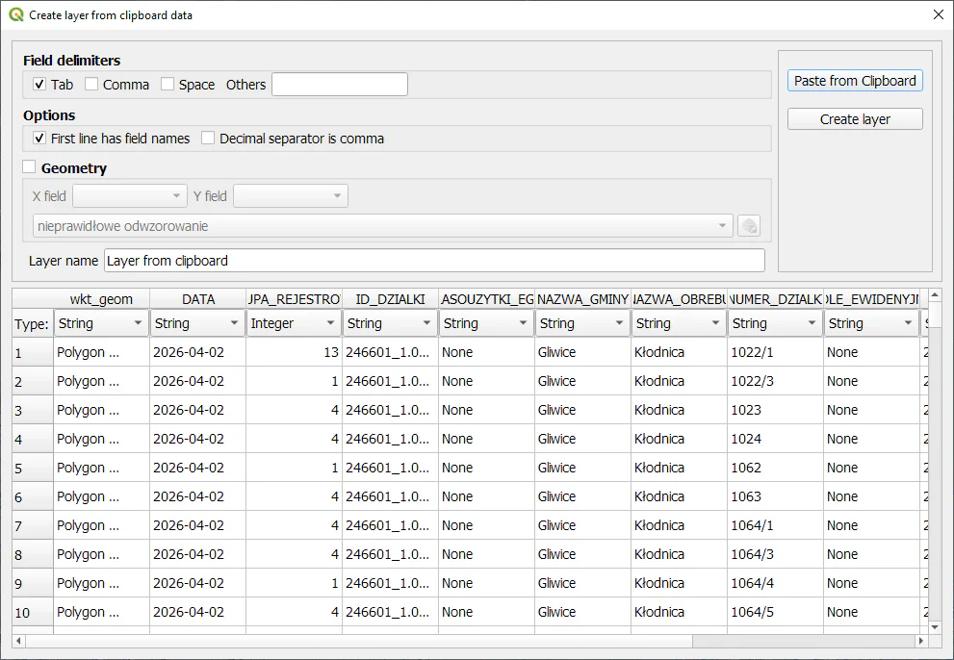Select row 5 header in the table

(31, 468)
